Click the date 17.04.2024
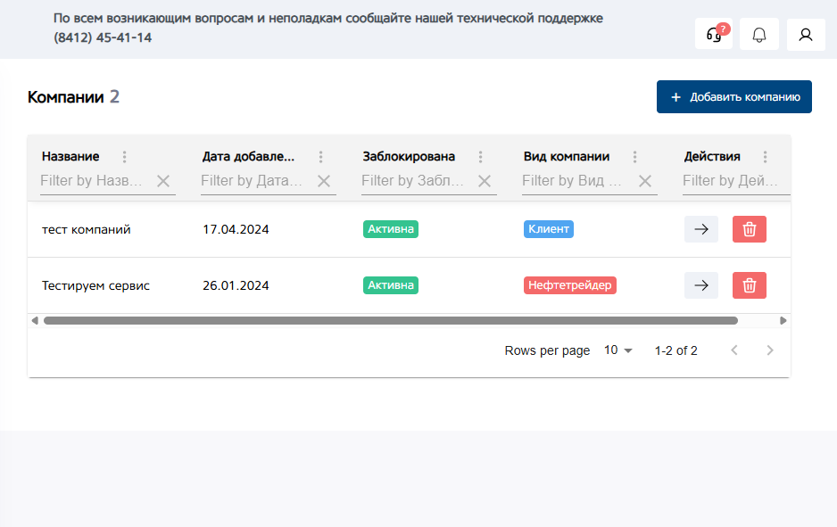 pyautogui.click(x=236, y=229)
